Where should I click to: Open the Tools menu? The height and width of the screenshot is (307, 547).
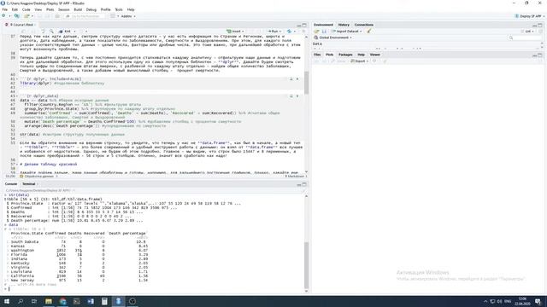pos(119,9)
